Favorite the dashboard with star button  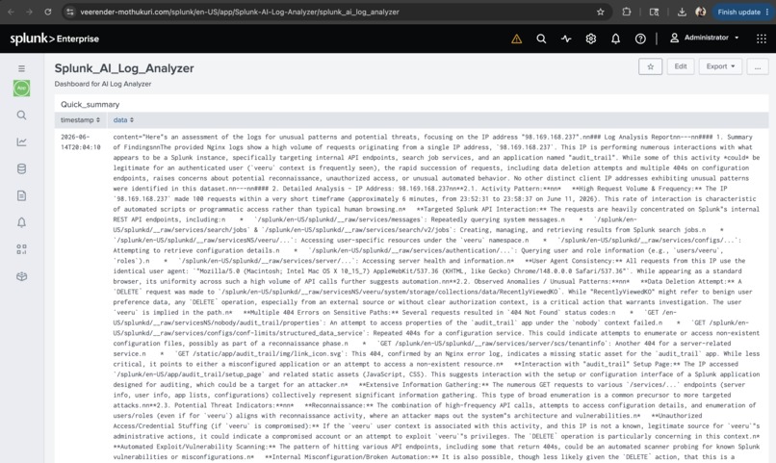pos(650,66)
